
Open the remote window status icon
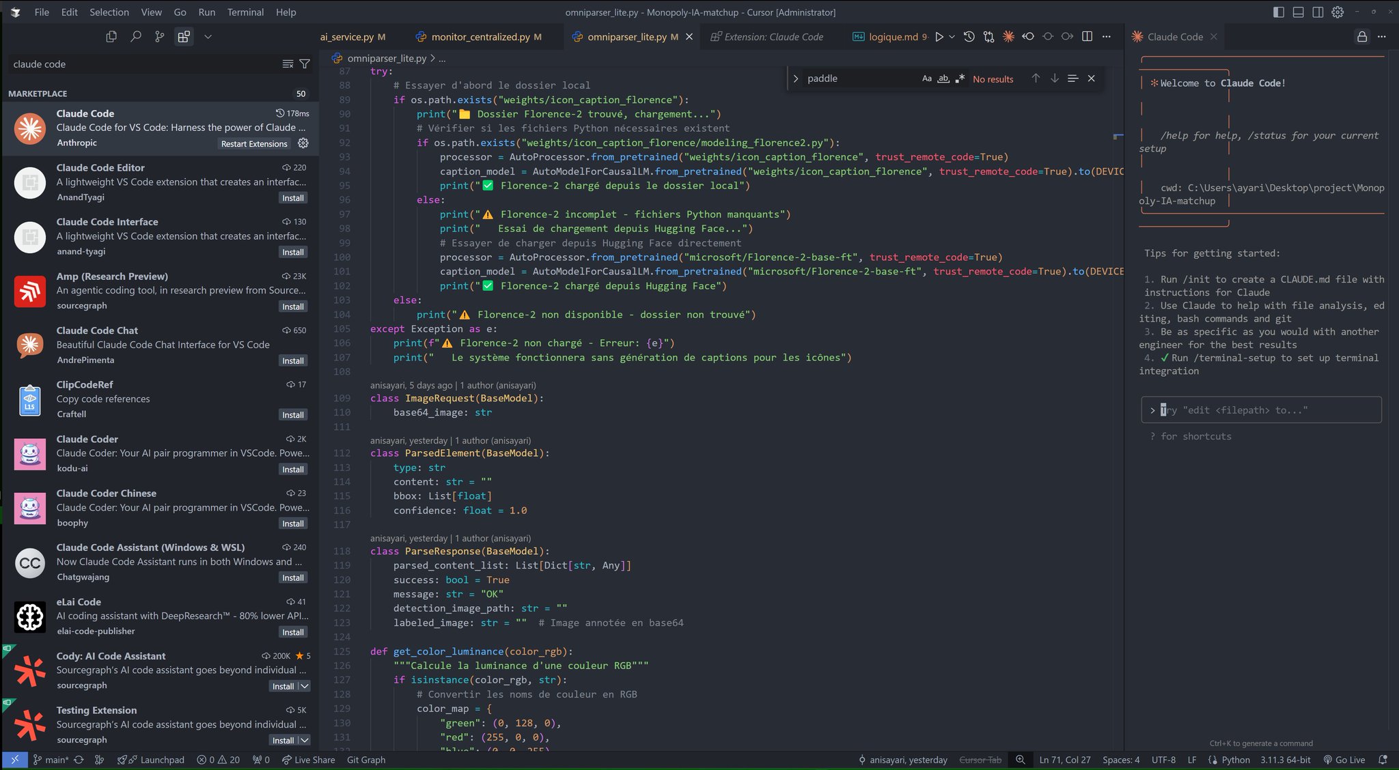click(14, 760)
